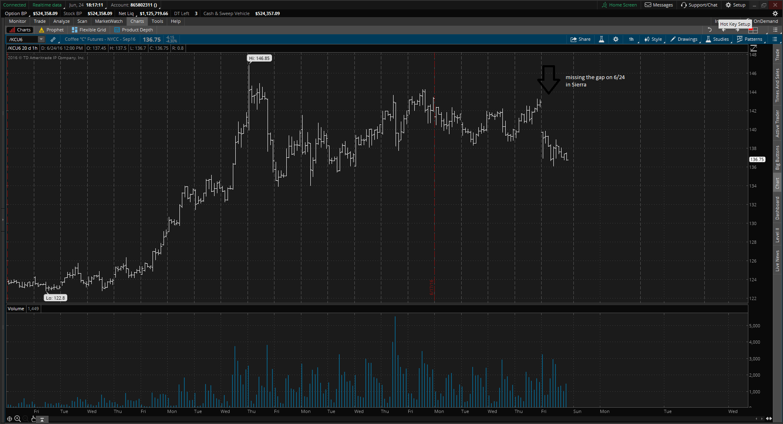Click the Cash & Sweep Vehicle label

click(x=226, y=13)
